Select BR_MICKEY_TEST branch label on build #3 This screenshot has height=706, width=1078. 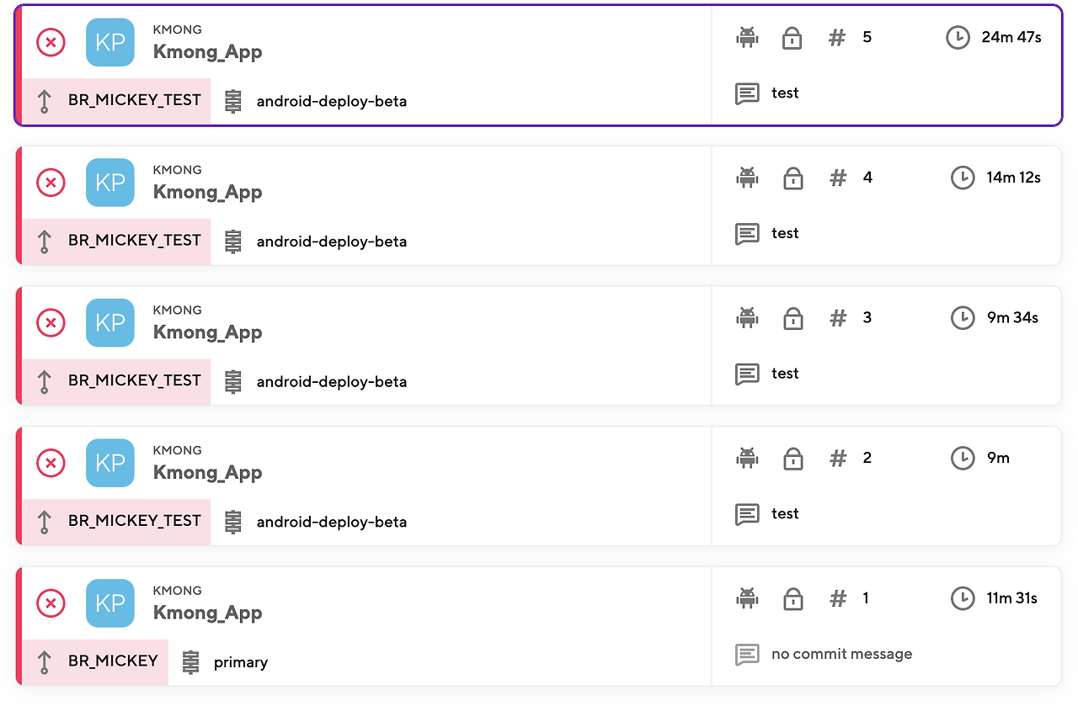(135, 380)
